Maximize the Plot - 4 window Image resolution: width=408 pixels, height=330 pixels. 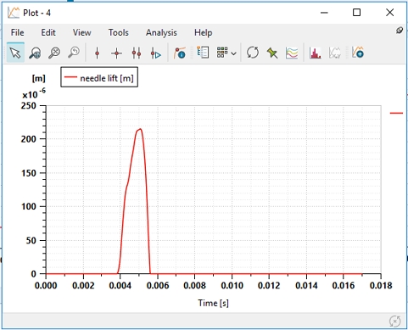(x=356, y=13)
